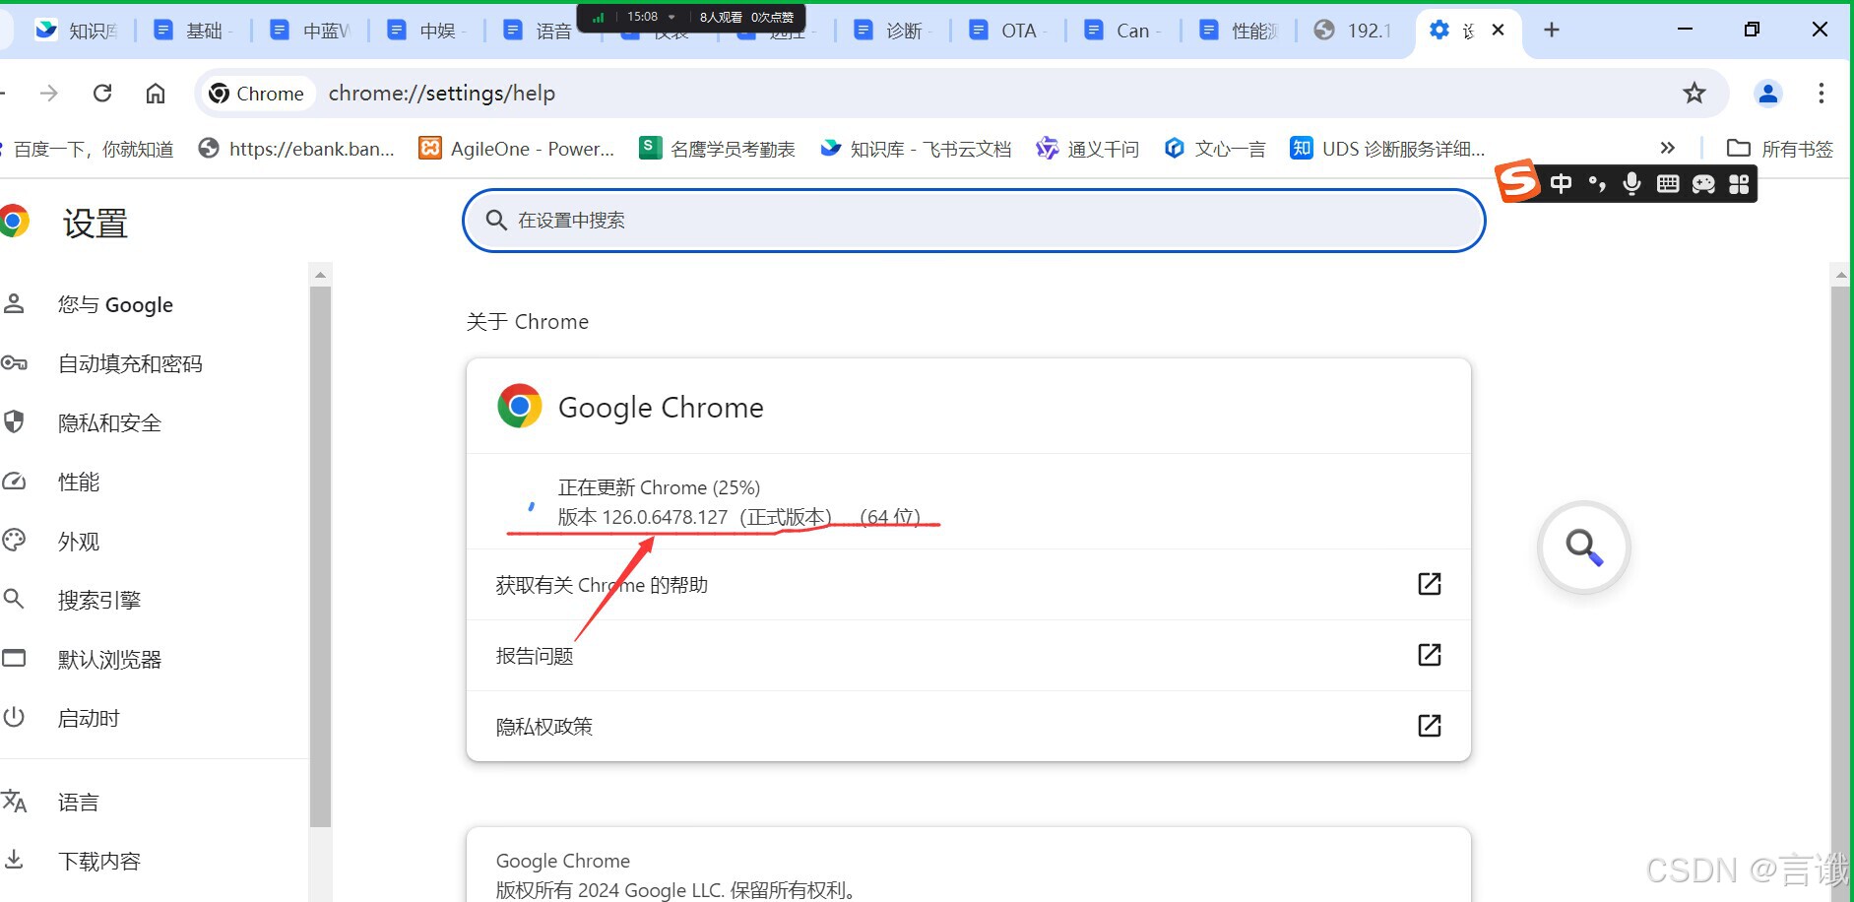Click the Sogou input method S logo
This screenshot has width=1854, height=902.
coord(1517,180)
